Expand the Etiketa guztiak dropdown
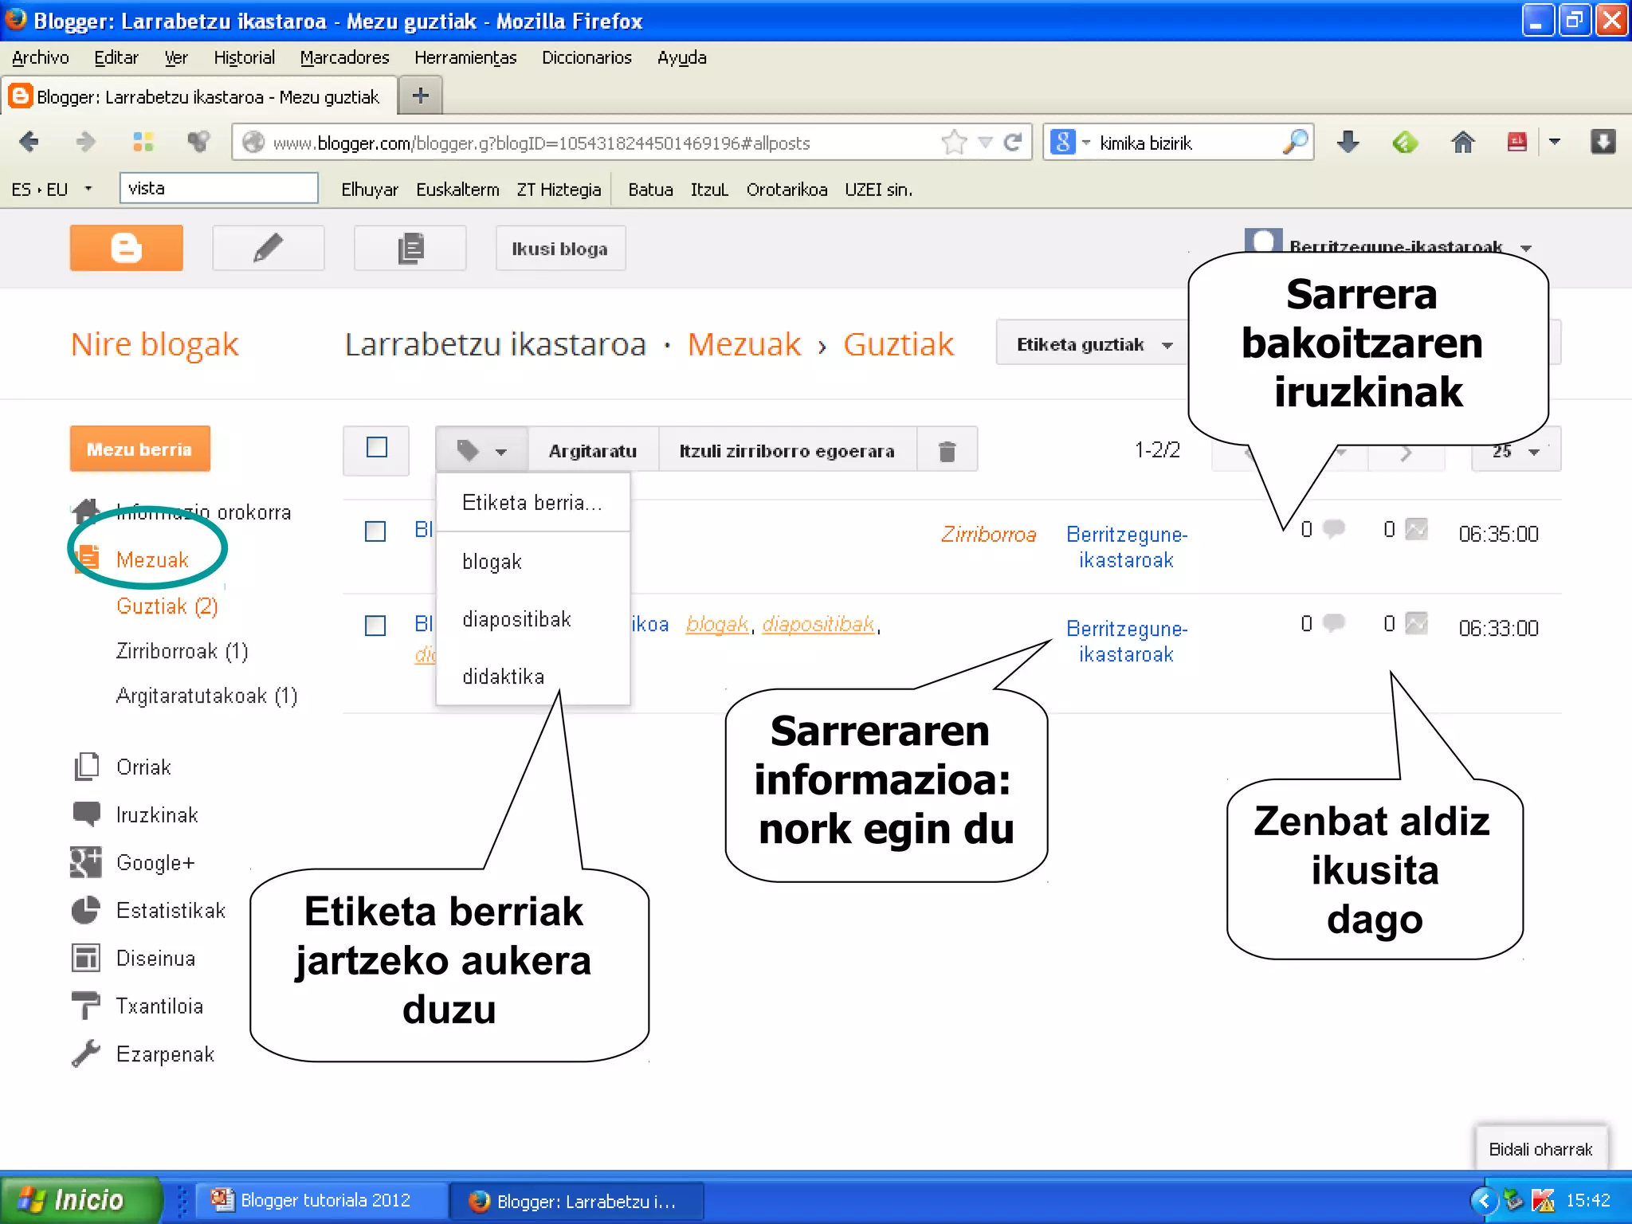1632x1224 pixels. point(1093,344)
